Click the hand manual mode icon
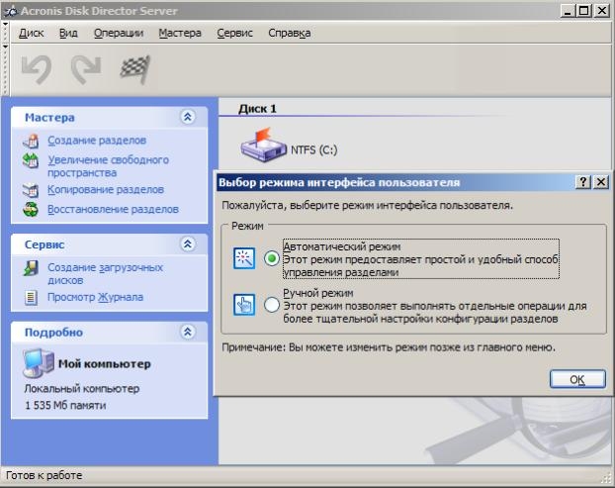Screen dimensions: 615x488 (x=244, y=304)
